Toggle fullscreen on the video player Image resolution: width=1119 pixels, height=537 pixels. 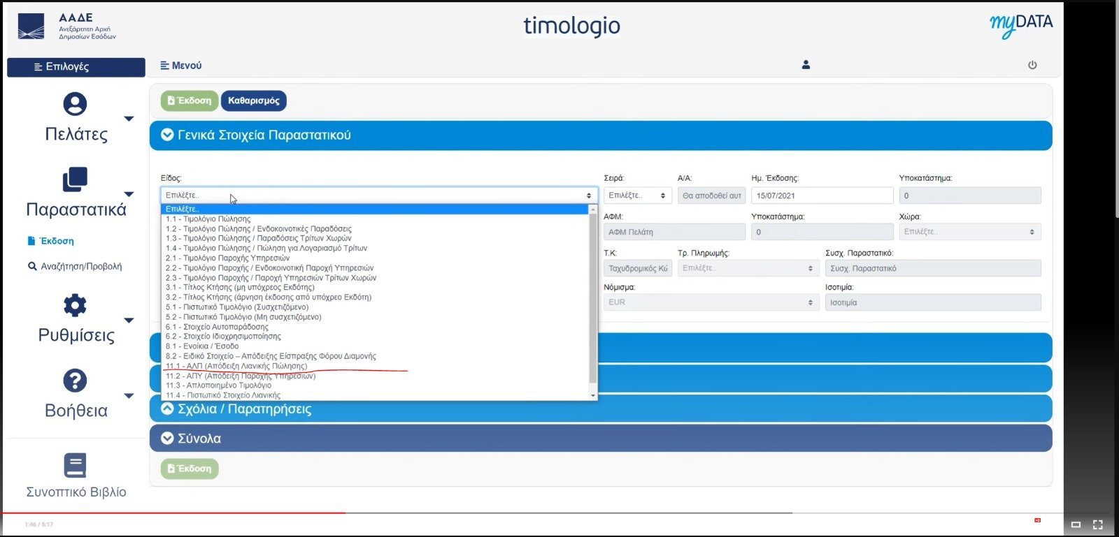point(1098,524)
